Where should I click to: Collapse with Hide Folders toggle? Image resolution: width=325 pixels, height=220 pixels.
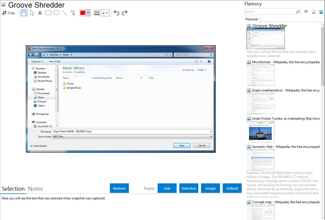point(39,146)
